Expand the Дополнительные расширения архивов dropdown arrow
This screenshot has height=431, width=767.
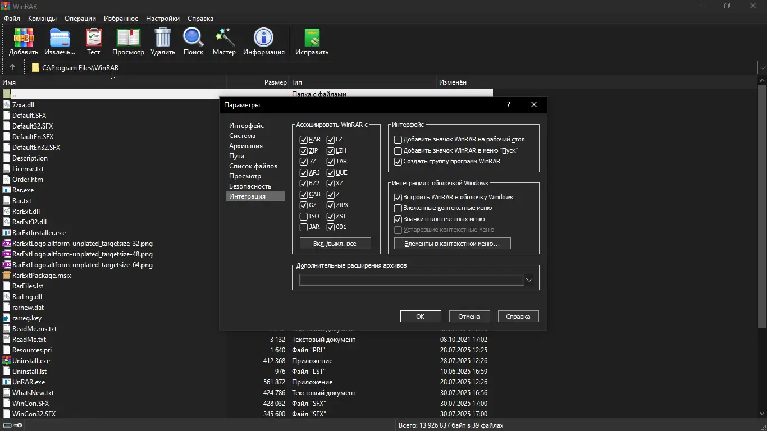(x=529, y=280)
